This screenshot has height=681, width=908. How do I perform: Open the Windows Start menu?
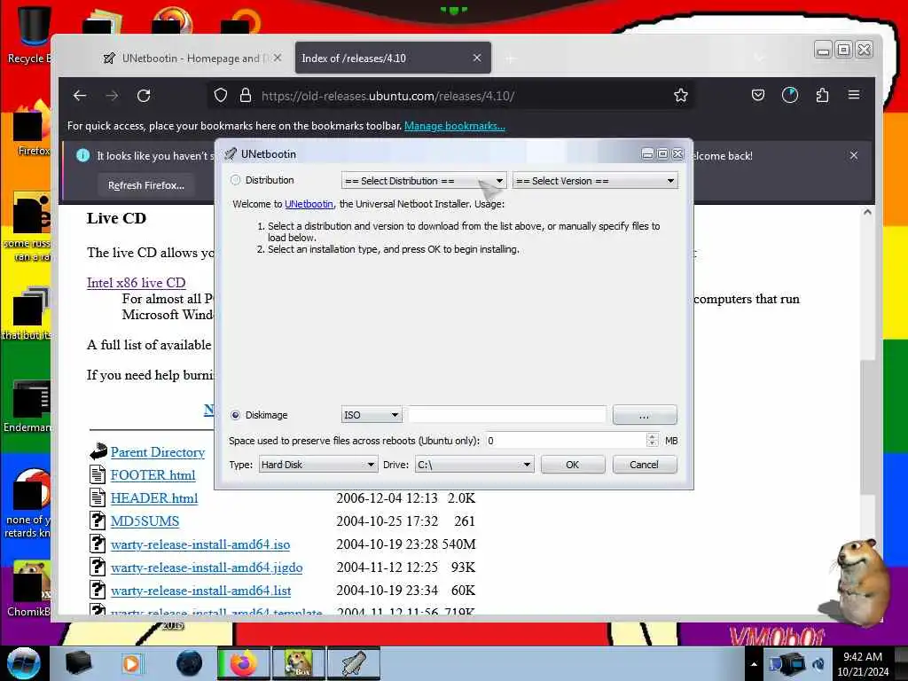pyautogui.click(x=24, y=663)
